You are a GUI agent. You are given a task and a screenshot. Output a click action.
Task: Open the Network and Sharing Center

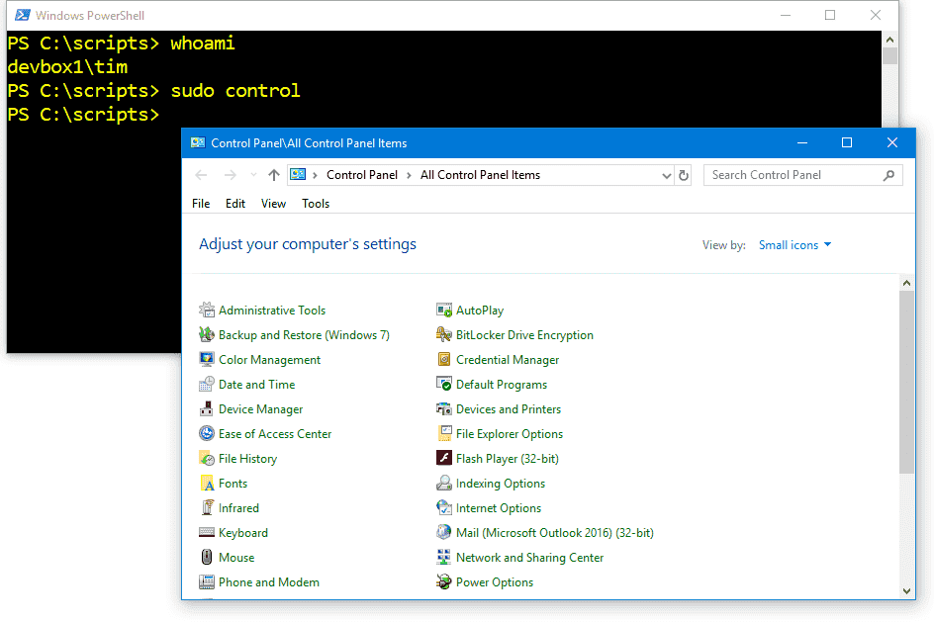529,557
